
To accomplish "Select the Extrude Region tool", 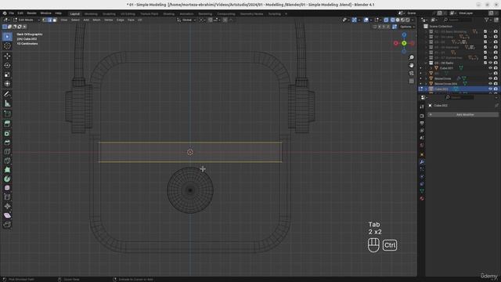I will tap(7, 124).
